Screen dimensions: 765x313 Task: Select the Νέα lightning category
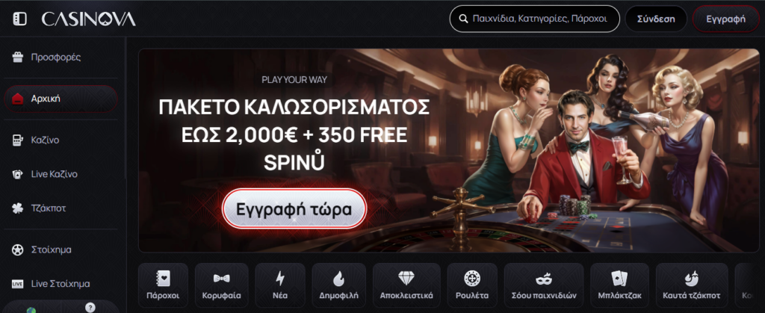pos(280,285)
